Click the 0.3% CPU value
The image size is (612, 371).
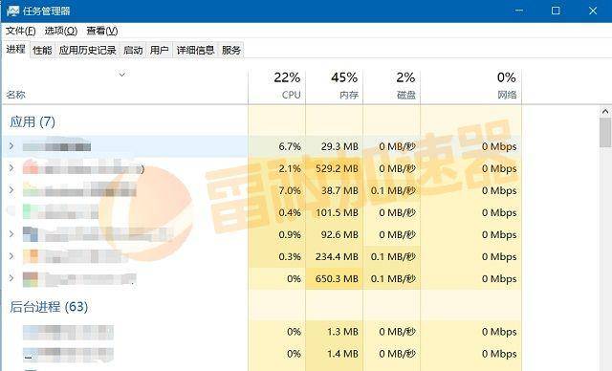tap(290, 256)
